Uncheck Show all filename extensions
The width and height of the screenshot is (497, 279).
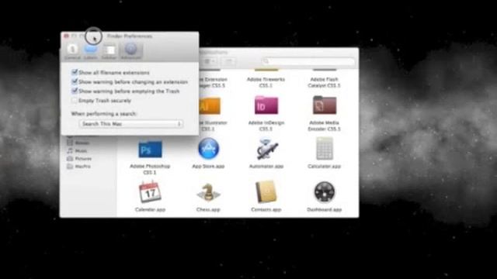coord(75,72)
